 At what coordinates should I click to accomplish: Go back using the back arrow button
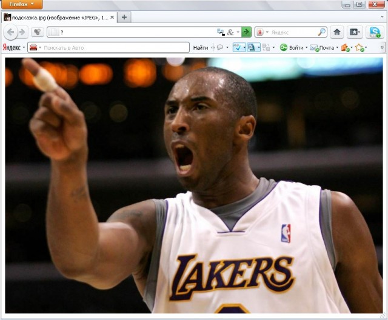[10, 32]
